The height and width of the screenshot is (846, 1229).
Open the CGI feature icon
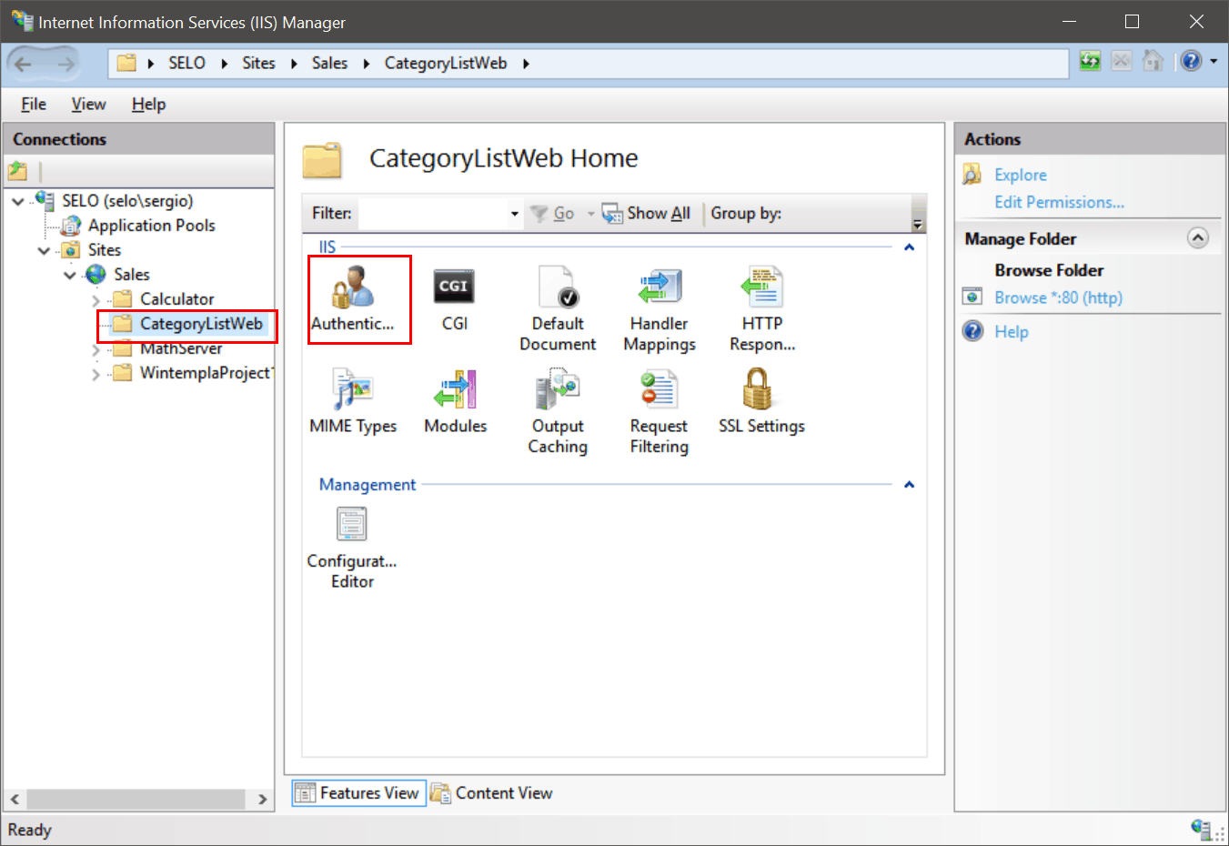tap(454, 299)
